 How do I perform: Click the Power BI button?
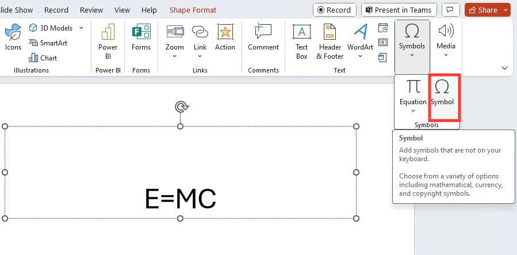(x=108, y=41)
